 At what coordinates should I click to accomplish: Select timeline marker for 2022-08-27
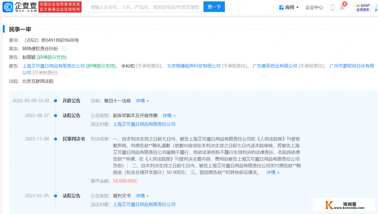56,115
